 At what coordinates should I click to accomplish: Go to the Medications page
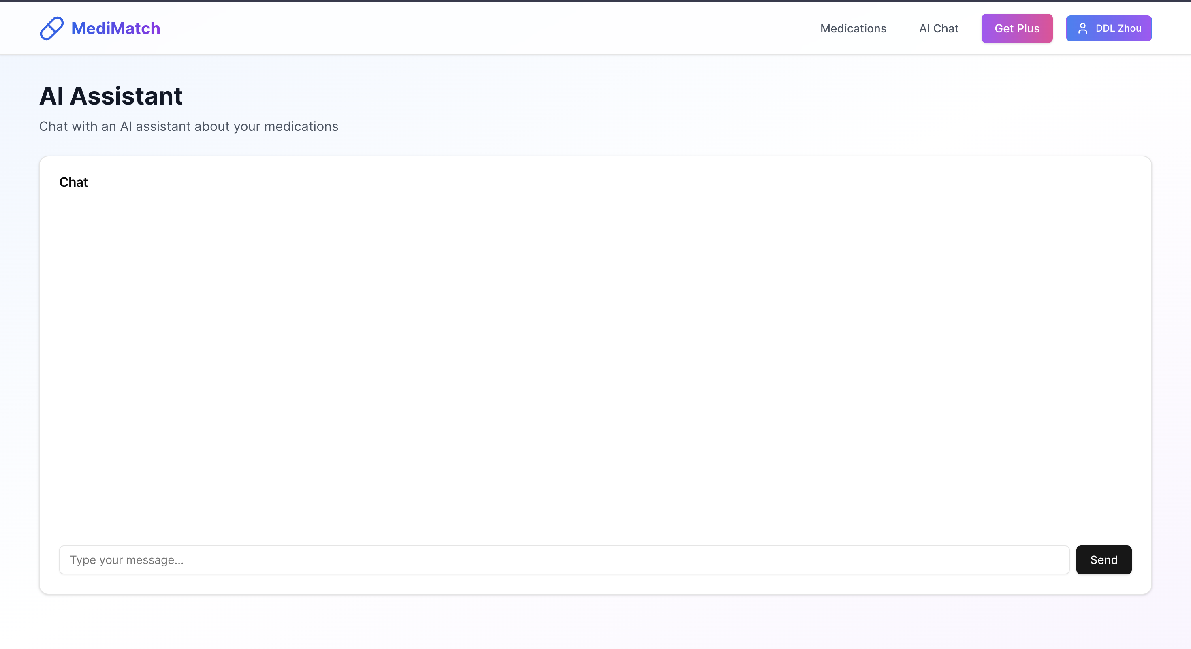click(x=853, y=28)
